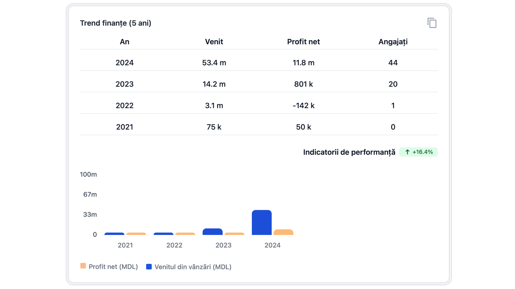This screenshot has height=289, width=515.
Task: Click the orange Profit net legend swatch
Action: click(83, 266)
